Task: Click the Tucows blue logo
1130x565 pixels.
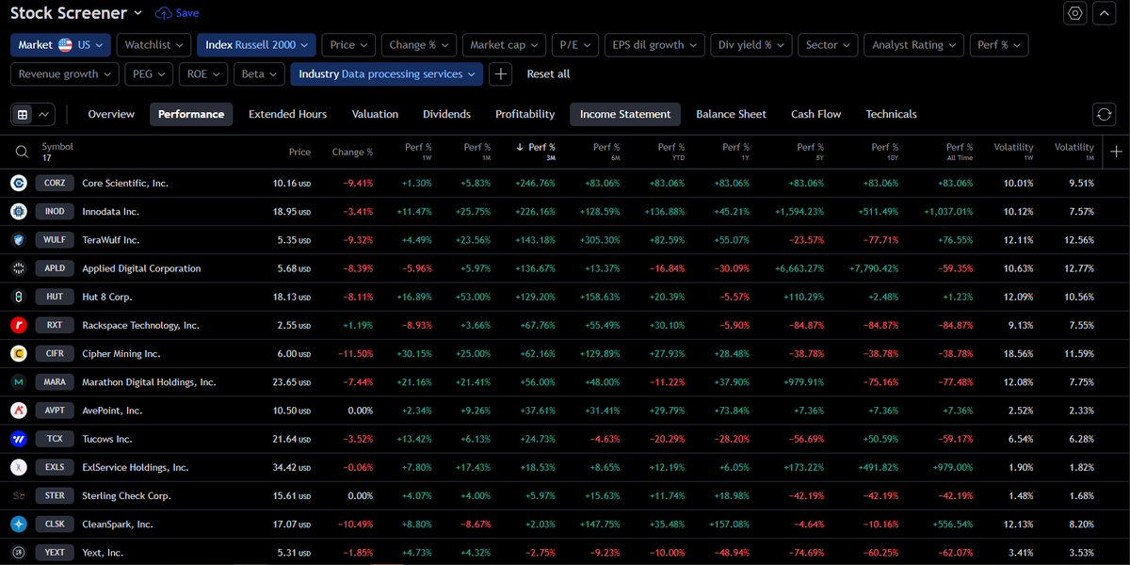Action: click(18, 438)
